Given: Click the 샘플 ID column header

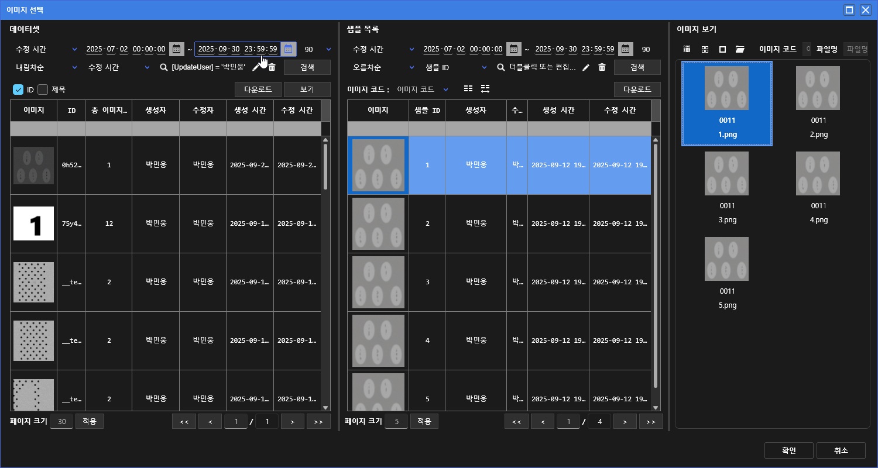Looking at the screenshot, I should point(427,110).
